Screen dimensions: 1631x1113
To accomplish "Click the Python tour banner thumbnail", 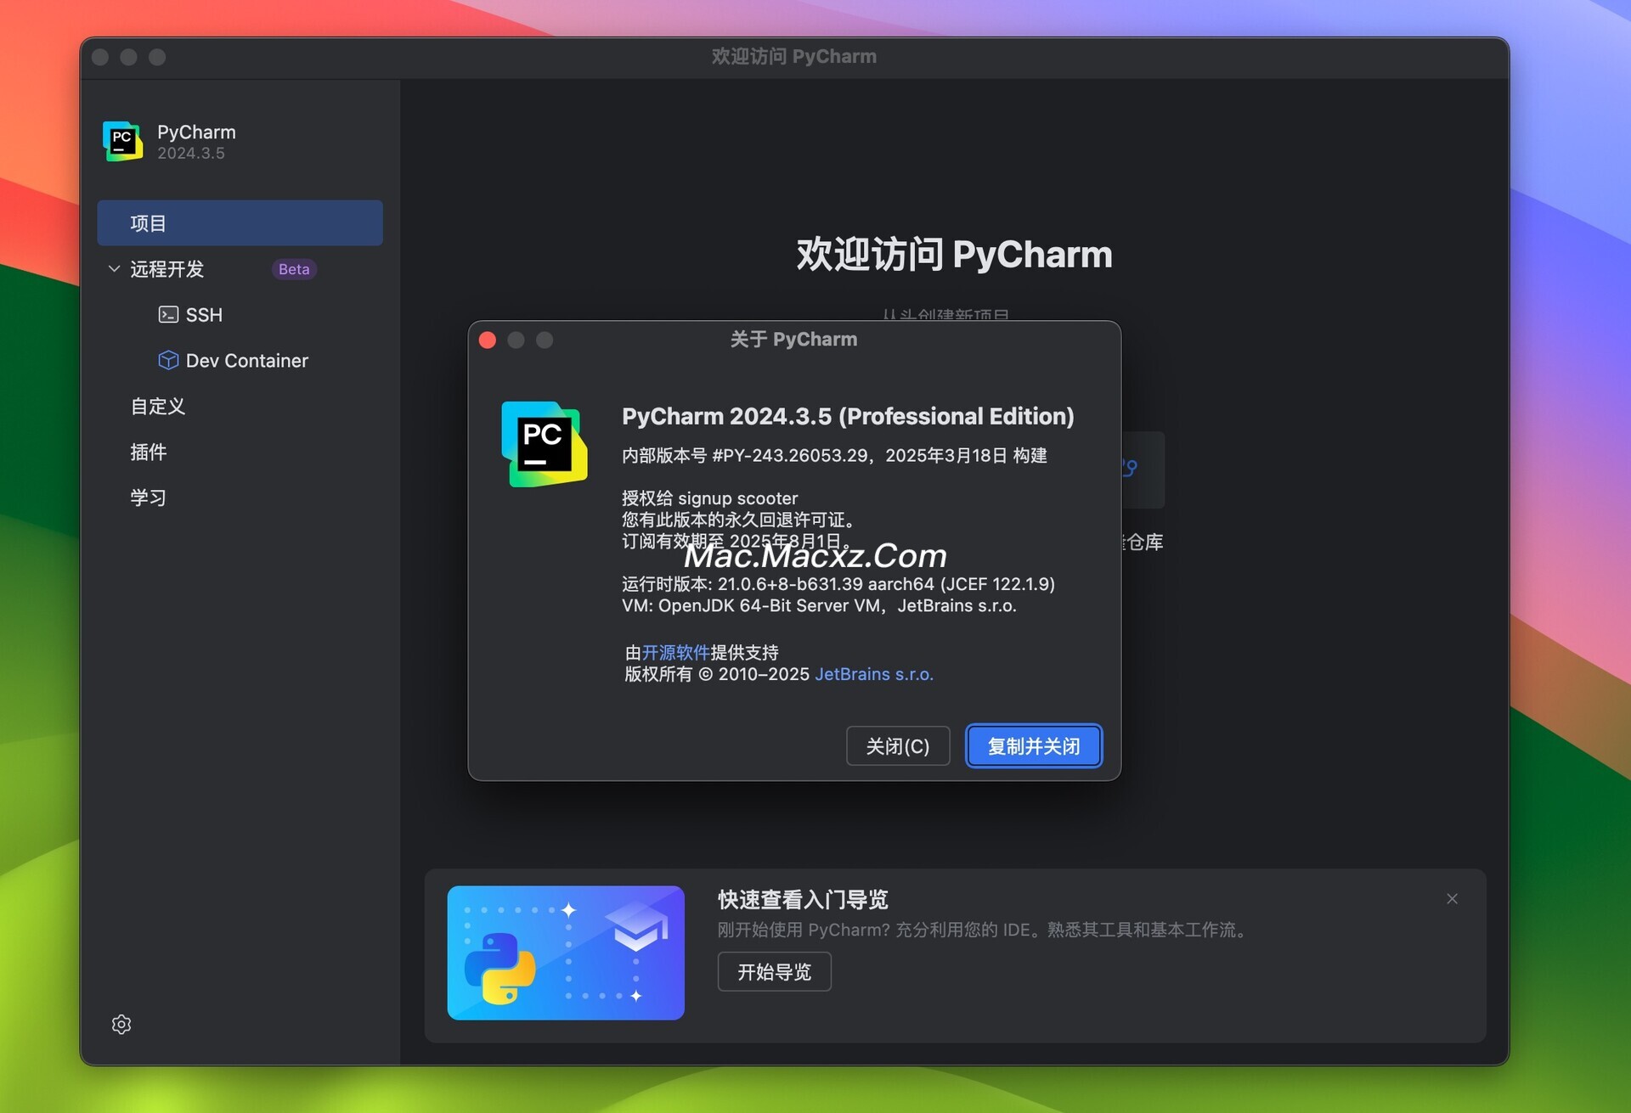I will click(x=566, y=953).
